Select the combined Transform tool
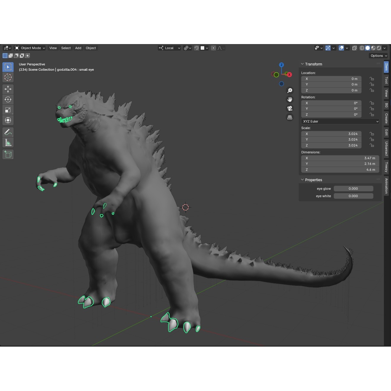The image size is (391, 391). (8, 120)
